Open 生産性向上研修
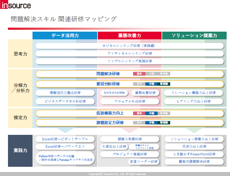This screenshot has width=230, height=176. (114, 147)
